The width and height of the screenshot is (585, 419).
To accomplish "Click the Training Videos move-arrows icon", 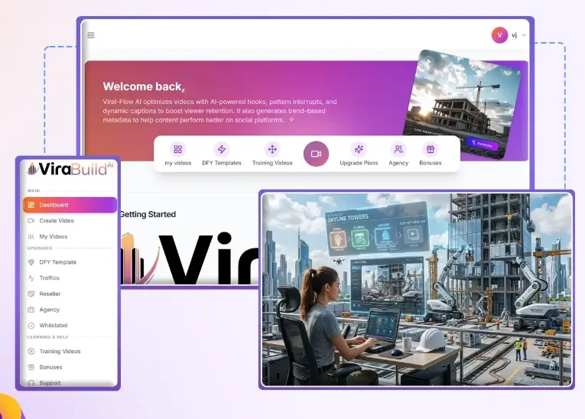I will [272, 149].
